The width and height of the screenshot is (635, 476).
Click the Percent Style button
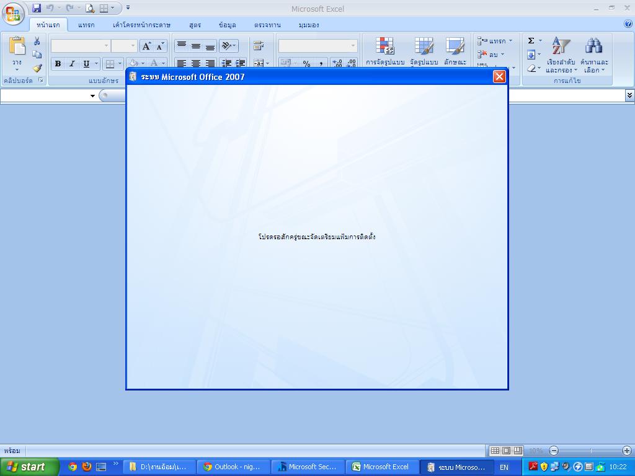[306, 64]
